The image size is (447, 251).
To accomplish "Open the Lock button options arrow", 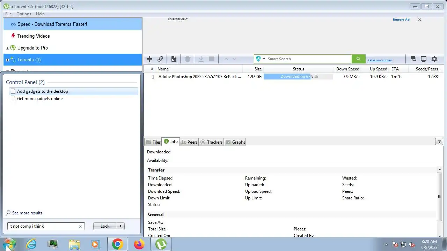I will click(x=120, y=226).
